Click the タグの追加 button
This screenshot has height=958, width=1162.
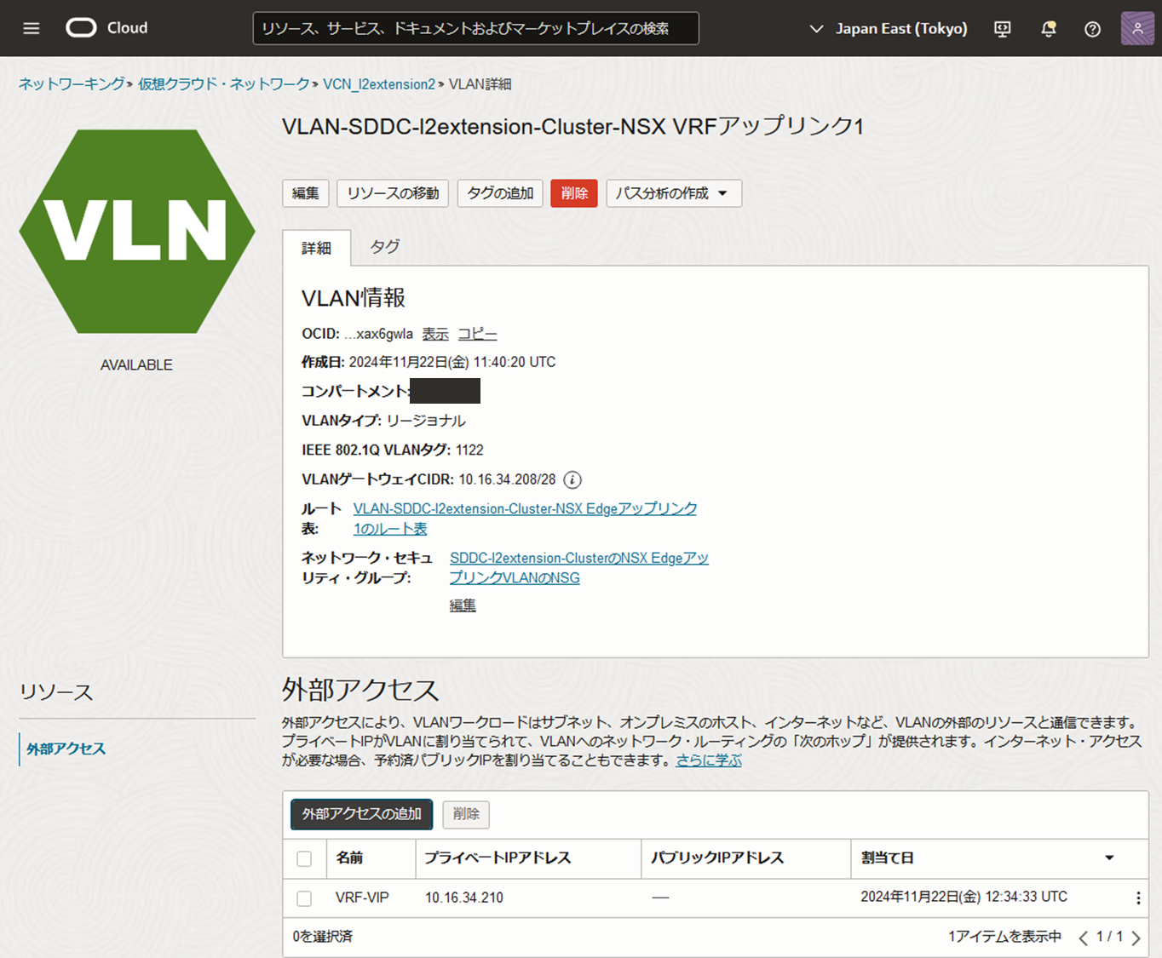pos(501,193)
